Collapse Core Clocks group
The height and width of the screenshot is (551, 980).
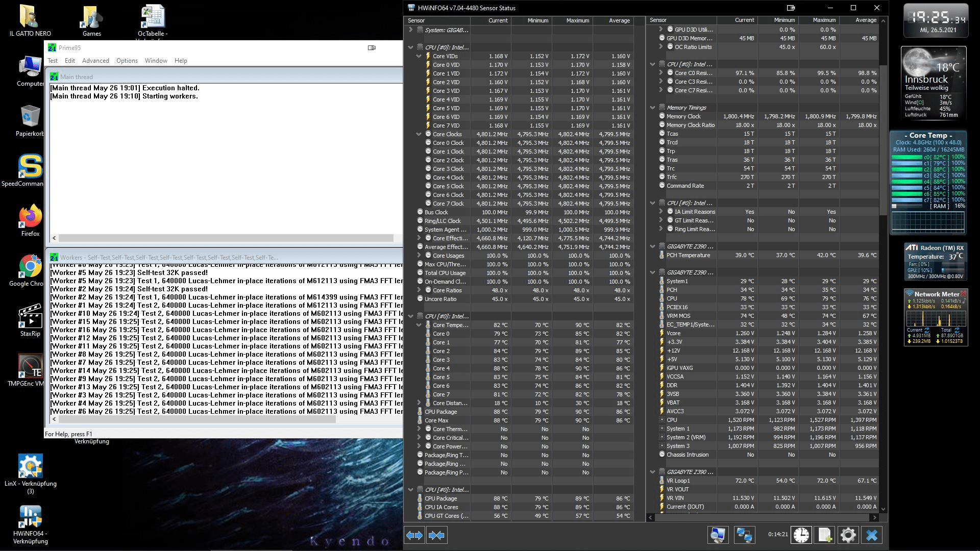click(x=419, y=134)
